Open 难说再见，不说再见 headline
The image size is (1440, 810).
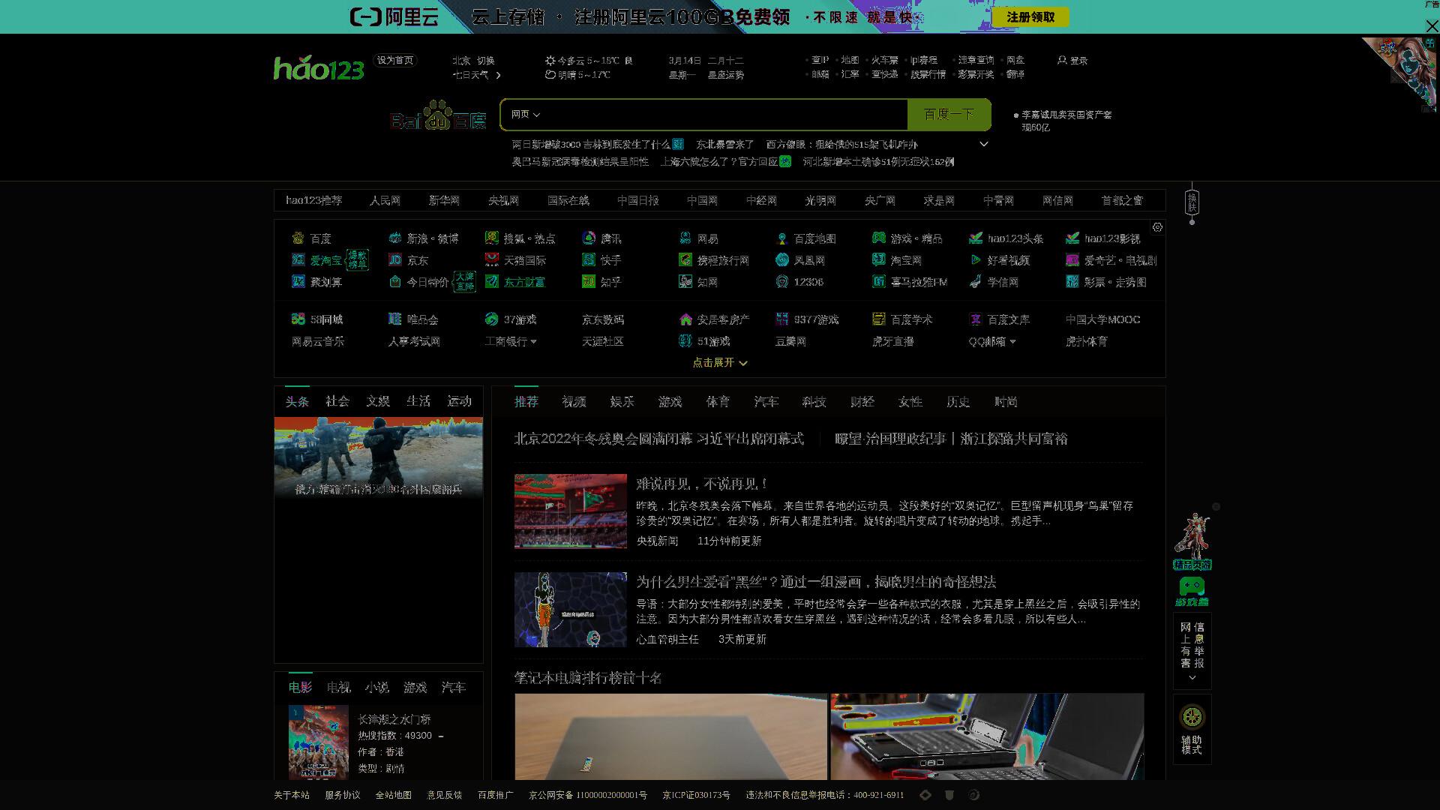[701, 484]
